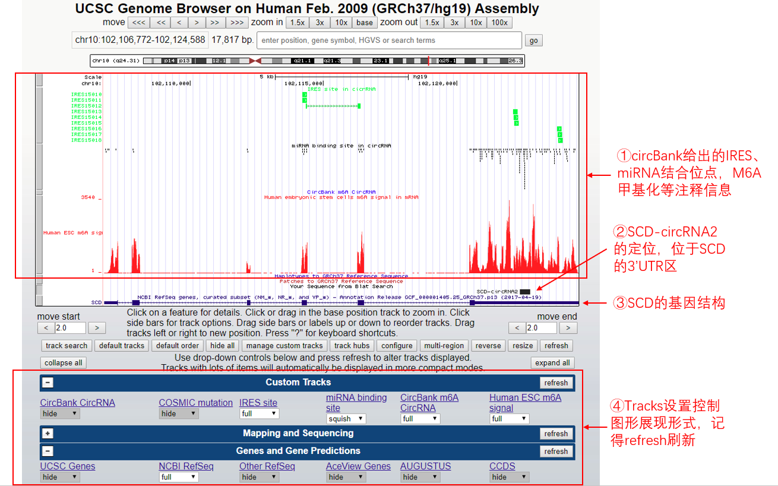Click the track hubs button
The image size is (778, 486).
[352, 346]
